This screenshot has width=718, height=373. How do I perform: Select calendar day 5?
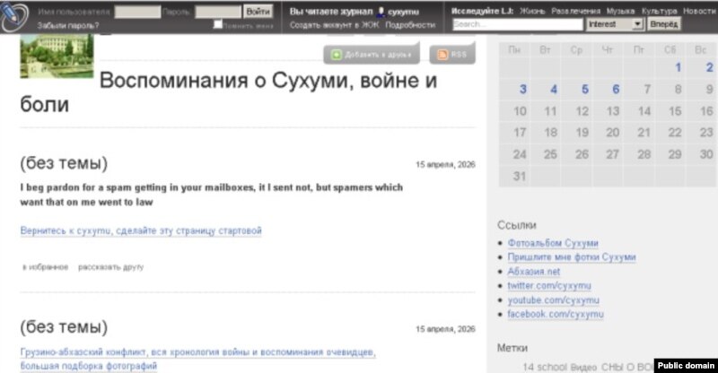[584, 89]
